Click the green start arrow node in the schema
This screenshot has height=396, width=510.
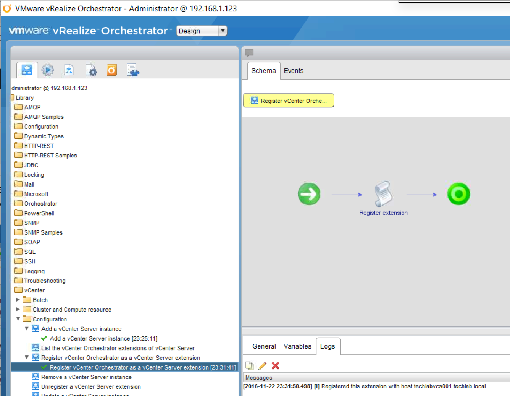tap(309, 194)
